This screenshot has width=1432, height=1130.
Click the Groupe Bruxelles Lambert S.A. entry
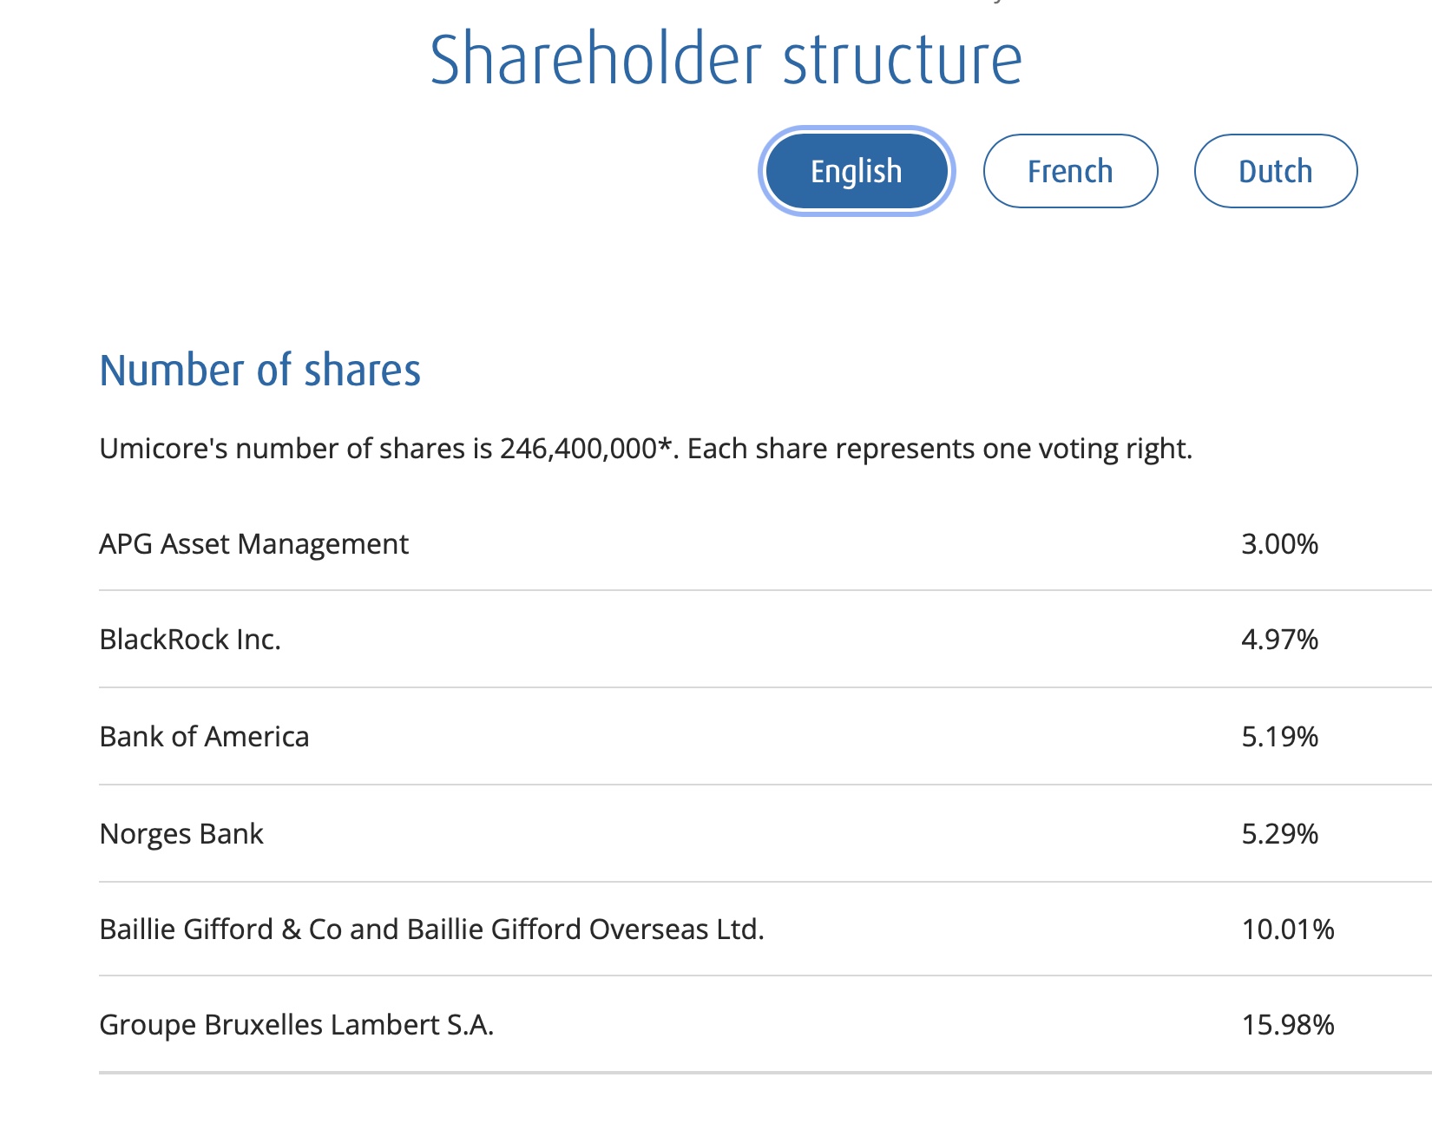click(x=296, y=1025)
